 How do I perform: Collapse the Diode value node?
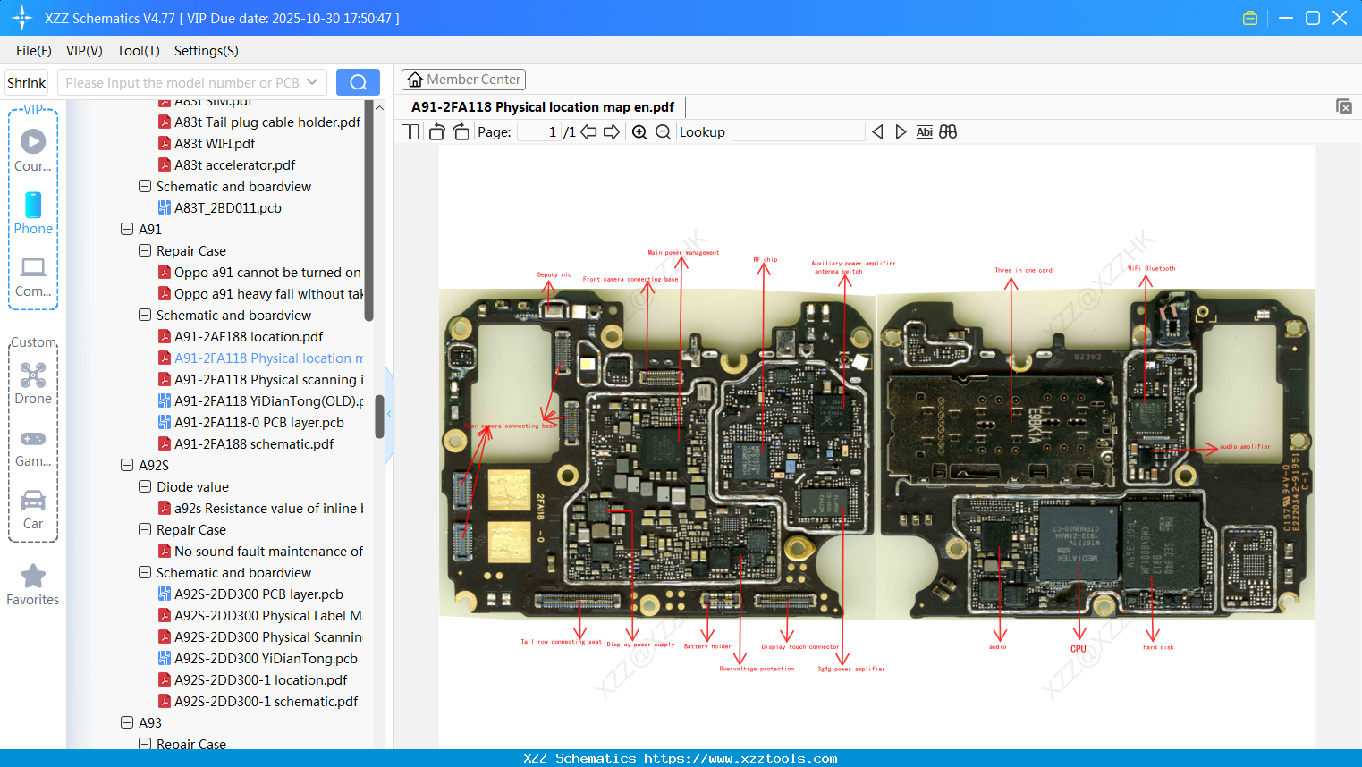(x=145, y=486)
